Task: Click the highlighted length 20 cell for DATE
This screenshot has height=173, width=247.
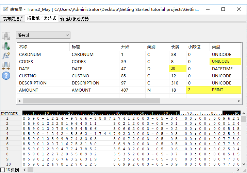Action: (177, 69)
